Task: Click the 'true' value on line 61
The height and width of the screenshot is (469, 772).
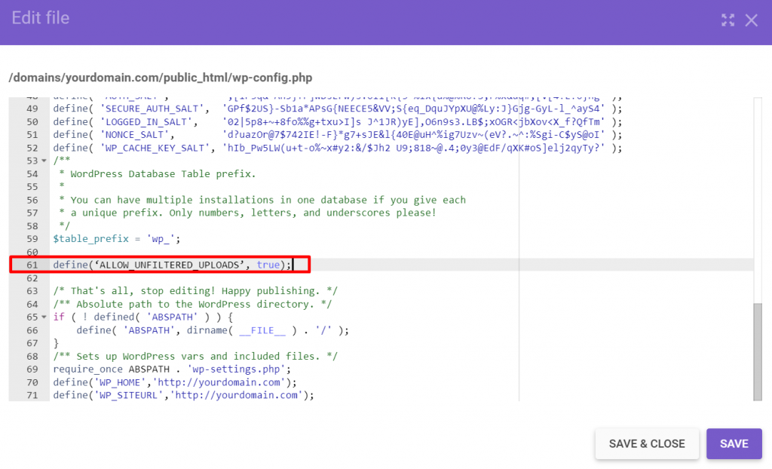Action: [268, 265]
